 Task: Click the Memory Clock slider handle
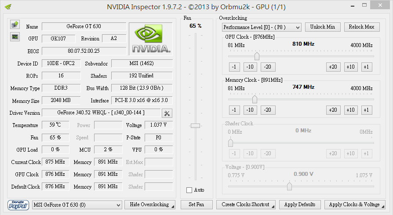click(255, 99)
